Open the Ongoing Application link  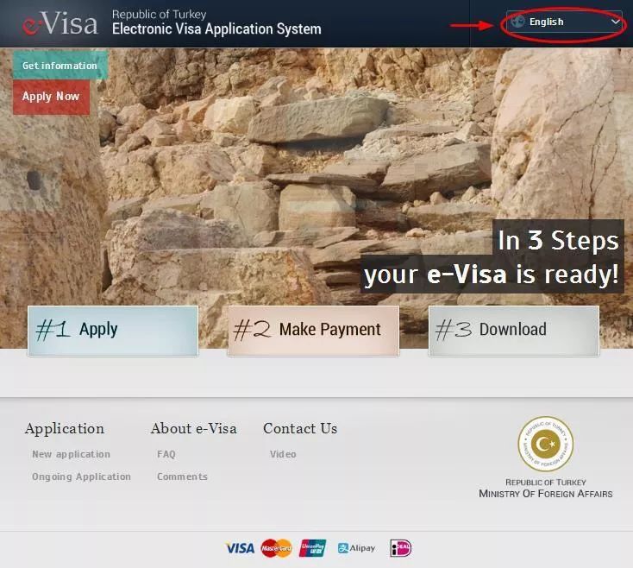point(82,476)
